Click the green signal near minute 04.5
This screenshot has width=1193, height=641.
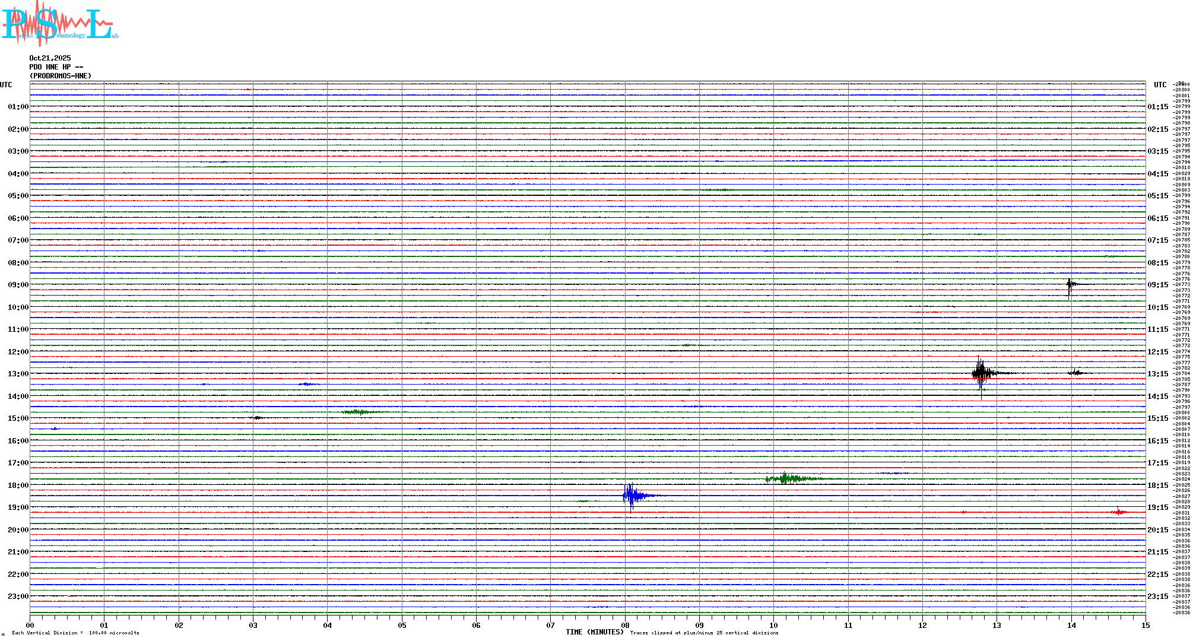(x=359, y=412)
